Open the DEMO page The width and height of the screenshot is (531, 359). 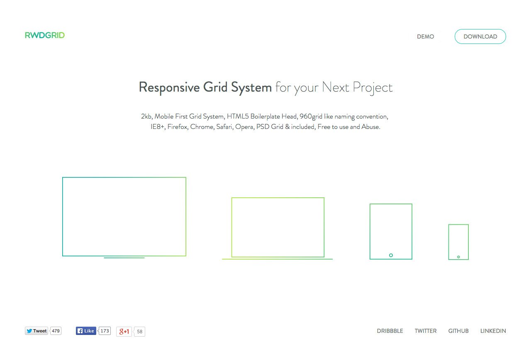pos(426,36)
